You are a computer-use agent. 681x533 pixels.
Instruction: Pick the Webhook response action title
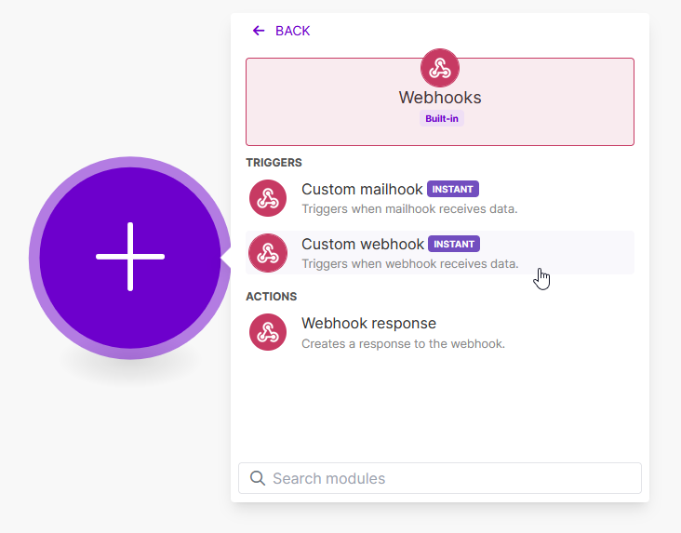[368, 324]
